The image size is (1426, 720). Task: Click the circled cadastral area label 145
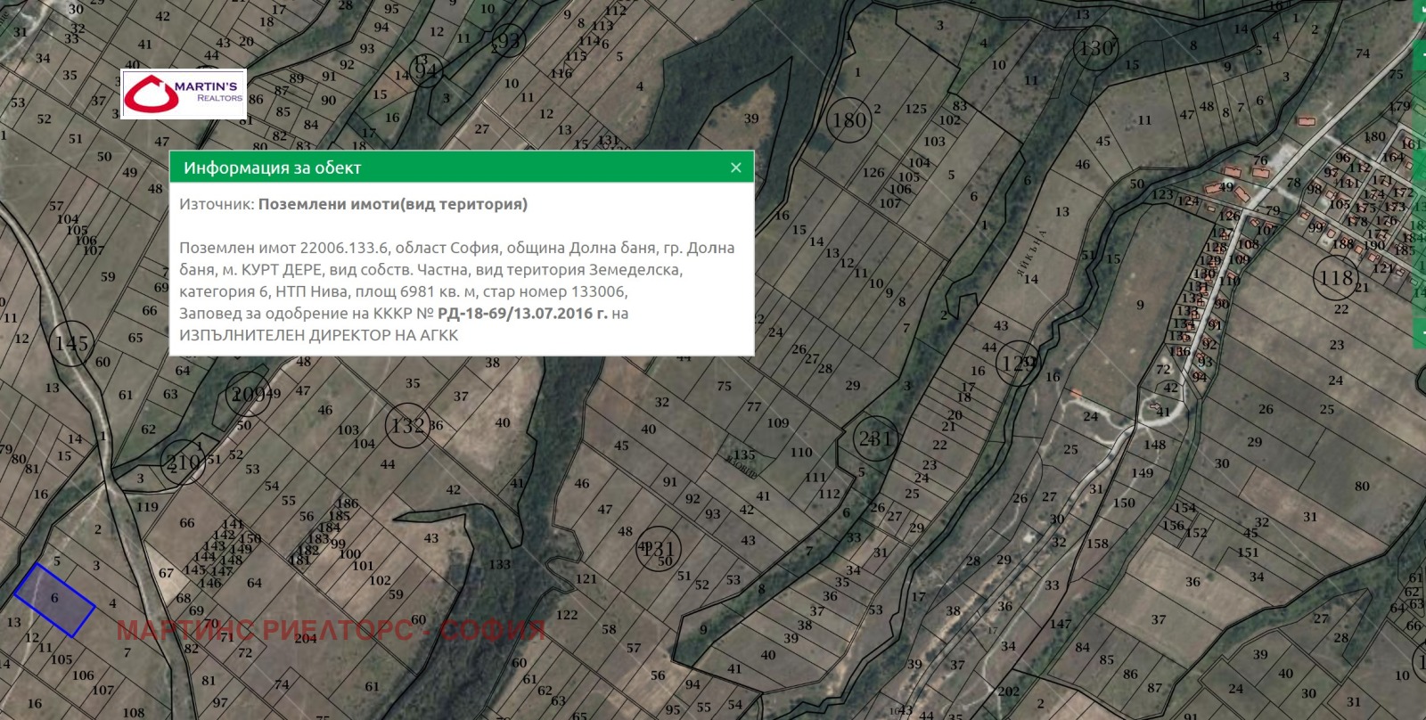click(71, 344)
